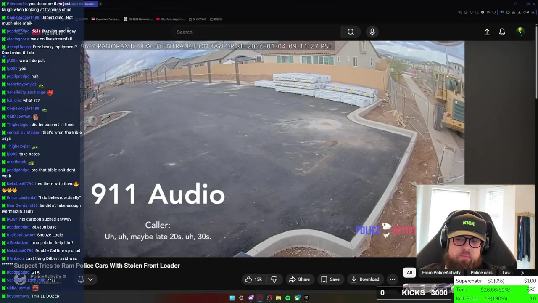Open the browser downloads icon
The image size is (538, 303).
coord(519,12)
